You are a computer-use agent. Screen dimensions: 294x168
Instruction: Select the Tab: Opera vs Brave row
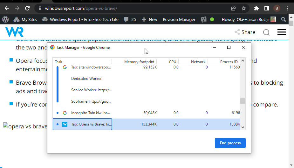click(146, 124)
